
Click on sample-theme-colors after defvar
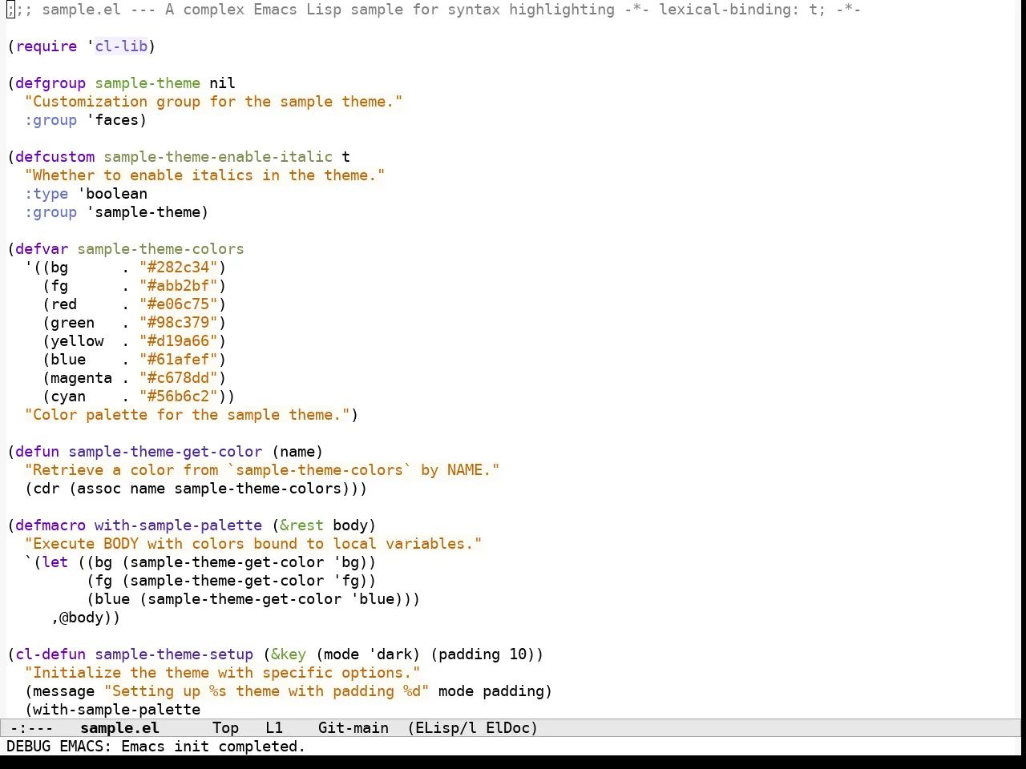point(160,249)
